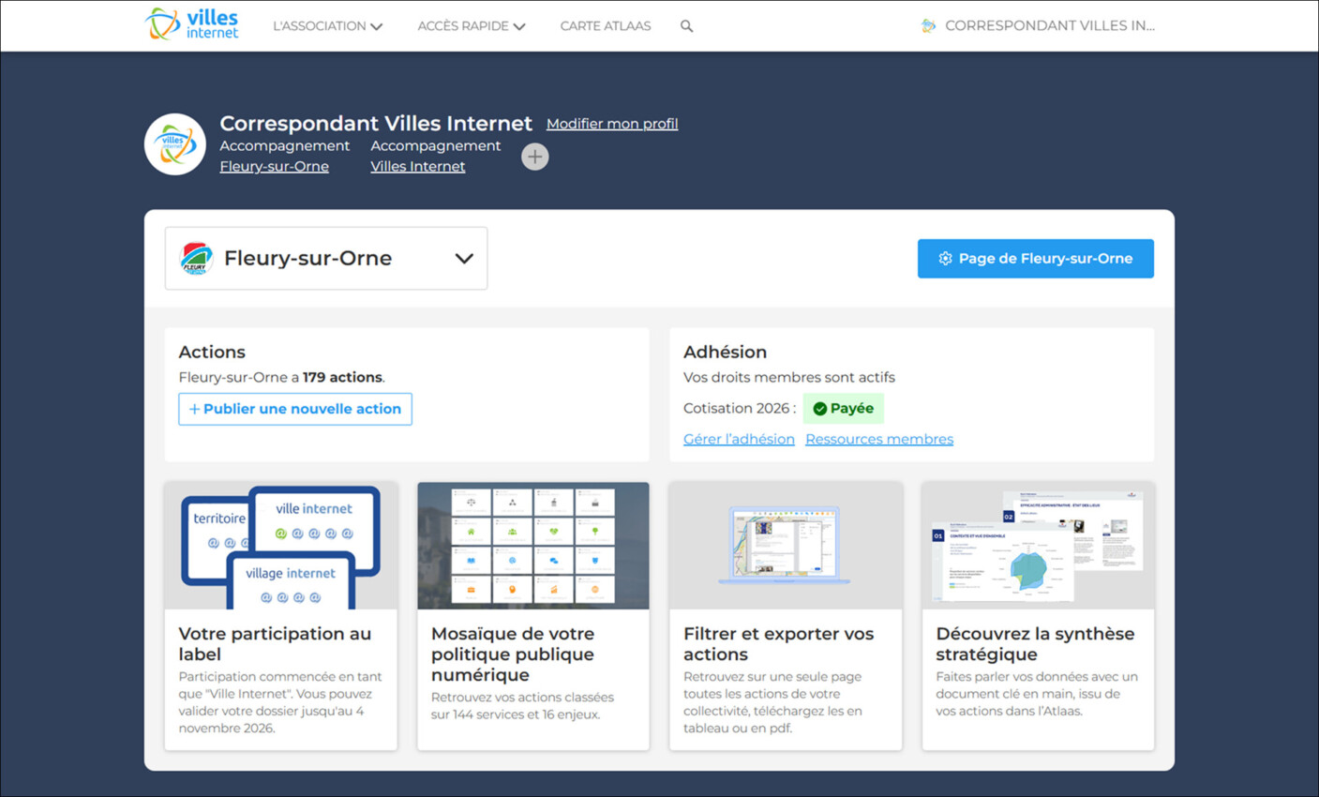Expand the L'ASSOCIATION menu

[327, 26]
